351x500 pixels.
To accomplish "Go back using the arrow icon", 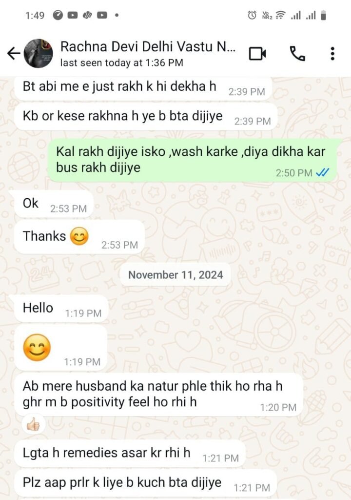I will point(14,54).
